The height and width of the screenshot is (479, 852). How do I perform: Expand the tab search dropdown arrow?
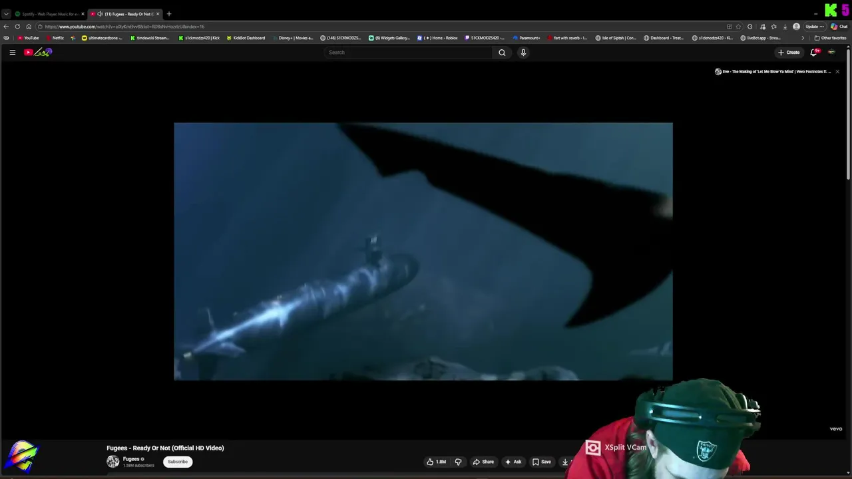tap(6, 14)
